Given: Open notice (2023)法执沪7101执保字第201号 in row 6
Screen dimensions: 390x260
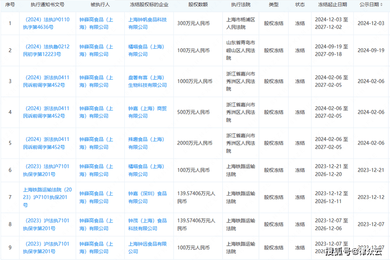Looking at the screenshot, I should coord(46,170).
